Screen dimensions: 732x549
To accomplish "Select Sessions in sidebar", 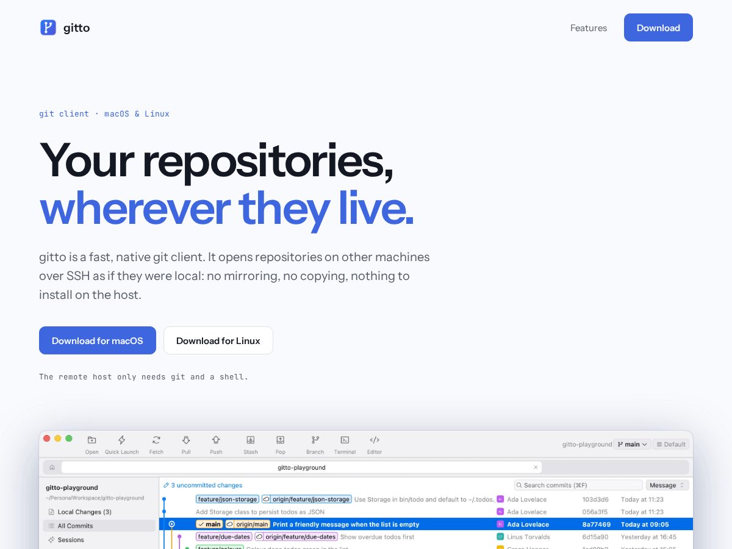I will [x=99, y=540].
